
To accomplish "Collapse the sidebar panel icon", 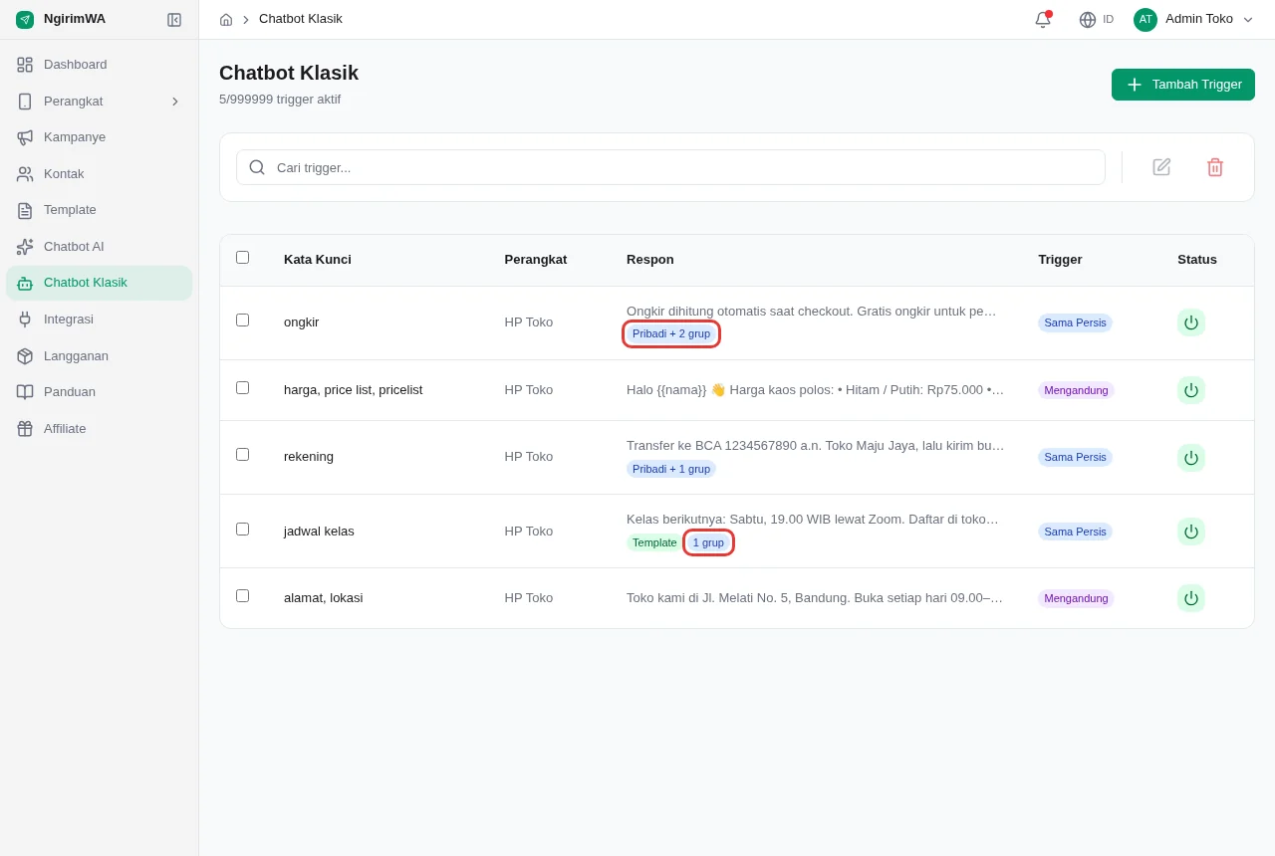I will point(174,20).
